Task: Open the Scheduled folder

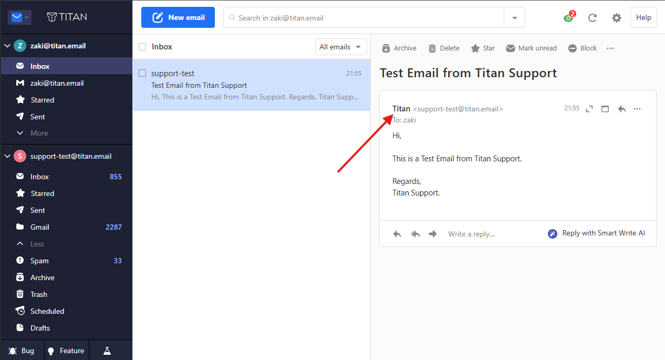Action: click(x=66, y=311)
